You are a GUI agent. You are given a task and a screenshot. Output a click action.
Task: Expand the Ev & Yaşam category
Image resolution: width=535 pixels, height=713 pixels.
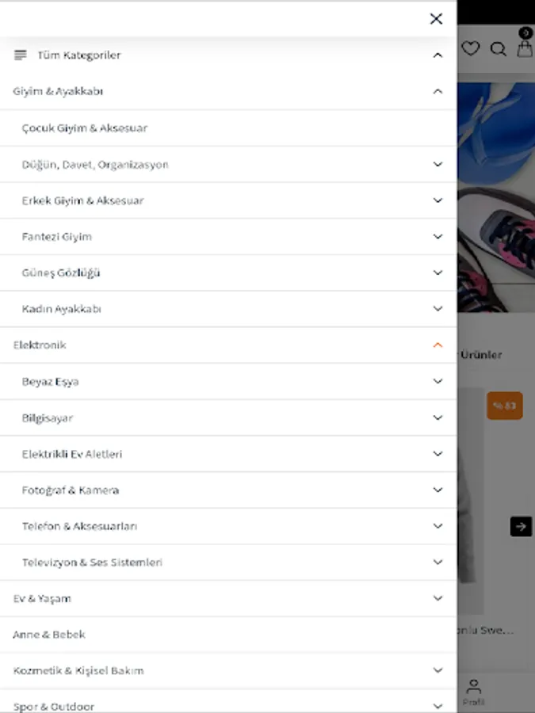(x=438, y=598)
